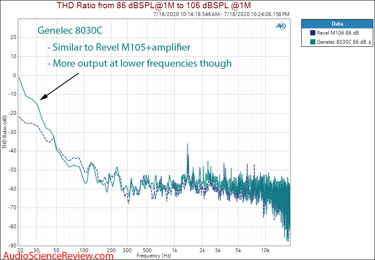This screenshot has width=375, height=260.
Task: Click the '-90' tick on the THD axis
Action: click(12, 246)
